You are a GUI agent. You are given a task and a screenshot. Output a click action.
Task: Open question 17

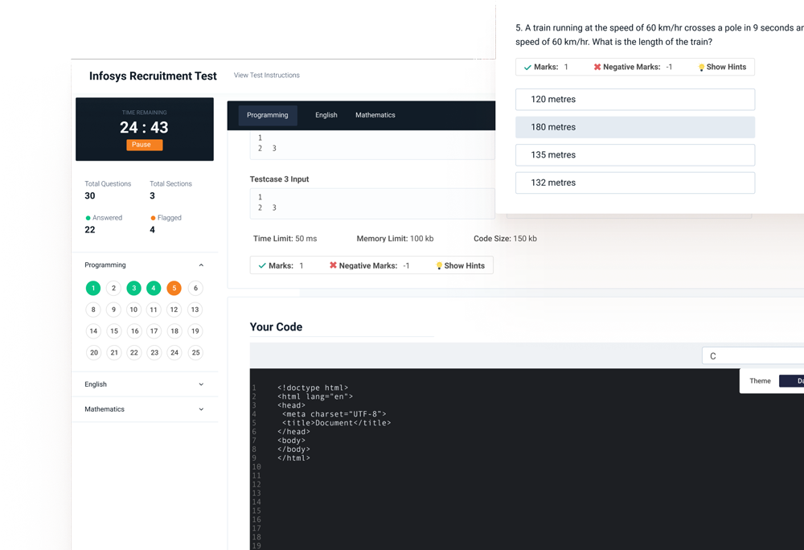(154, 331)
